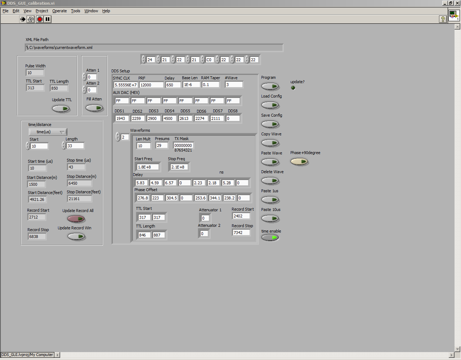This screenshot has width=461, height=360.
Task: Click the Waveforms array index stepper
Action: pyautogui.click(x=117, y=137)
